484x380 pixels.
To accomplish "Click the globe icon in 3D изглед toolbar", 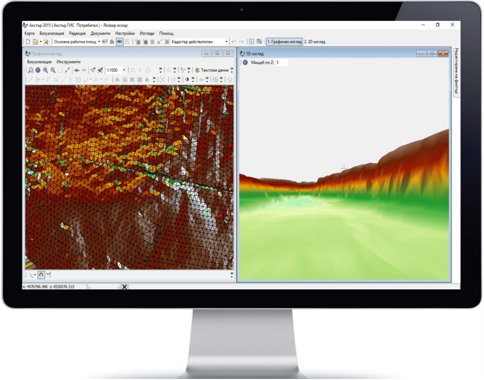I will [x=245, y=62].
